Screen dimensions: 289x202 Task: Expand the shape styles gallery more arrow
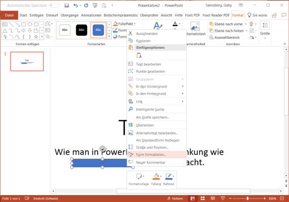[109, 36]
